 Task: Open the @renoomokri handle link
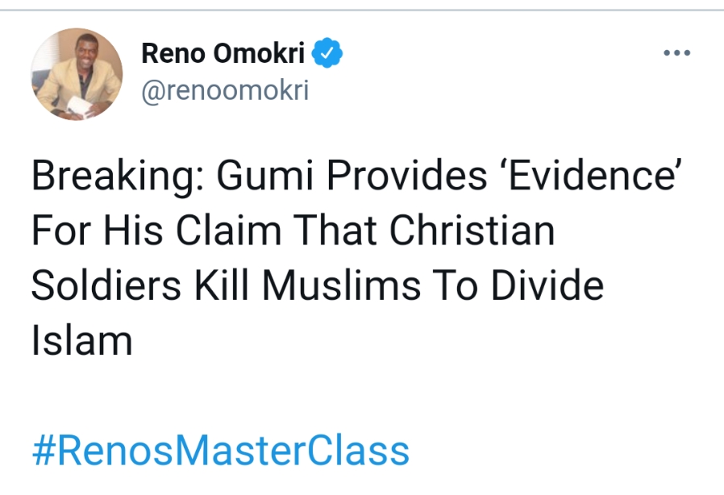(225, 92)
